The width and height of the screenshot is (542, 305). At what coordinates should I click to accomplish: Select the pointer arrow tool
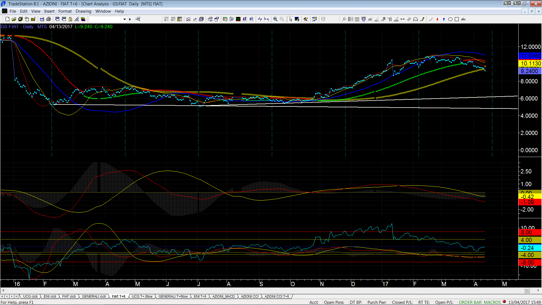pos(291,19)
